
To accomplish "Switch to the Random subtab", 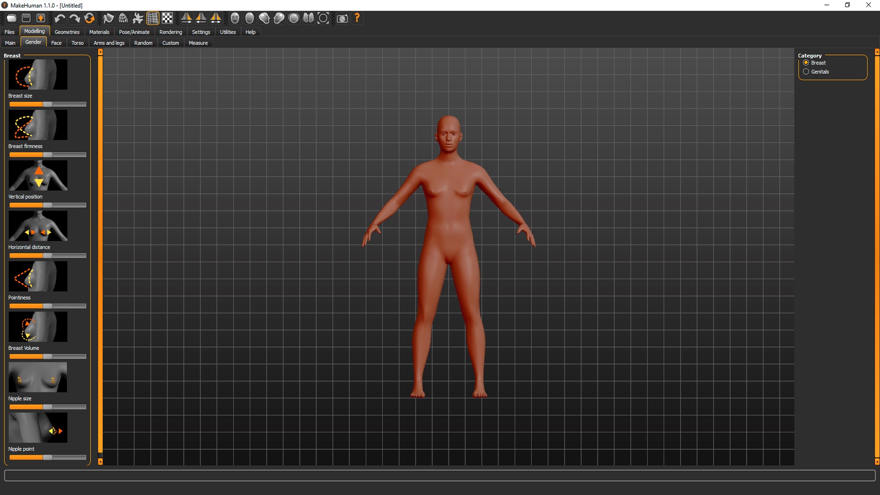I will (143, 43).
